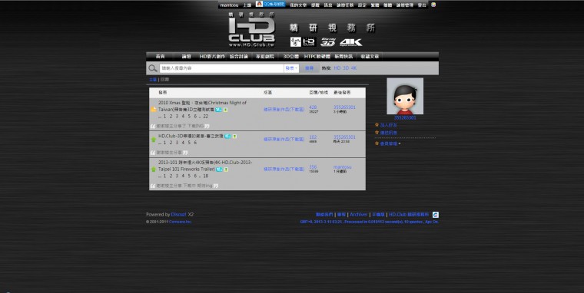Click blue image badge on Taipei 101 thread

coord(219,170)
